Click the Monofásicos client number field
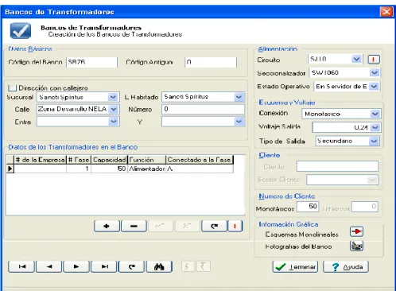 click(x=308, y=207)
